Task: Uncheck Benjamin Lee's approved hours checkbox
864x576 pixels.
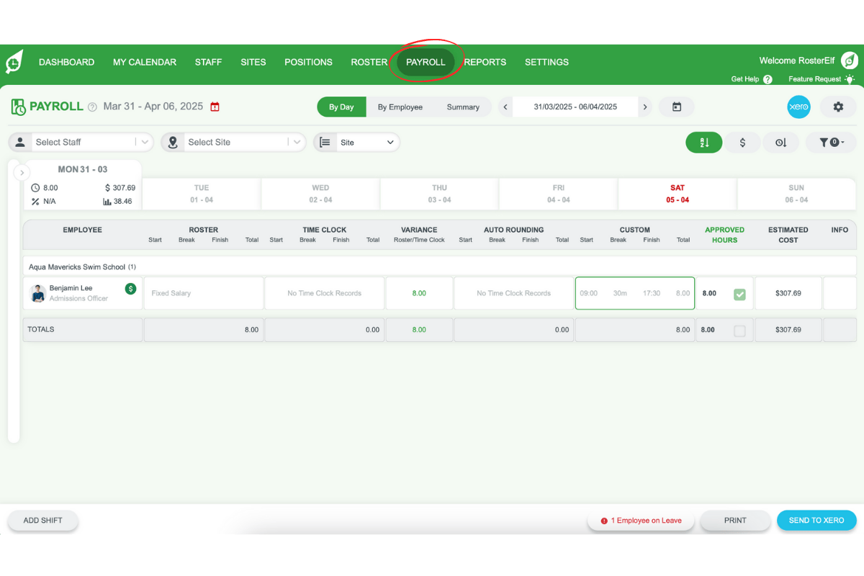Action: click(x=741, y=293)
